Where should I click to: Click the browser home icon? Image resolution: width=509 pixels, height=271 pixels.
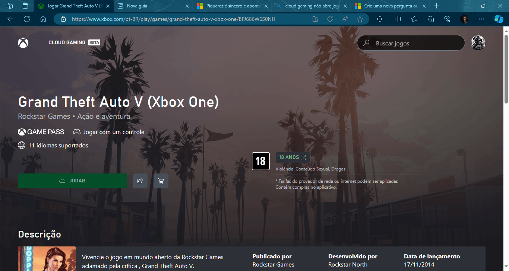43,19
